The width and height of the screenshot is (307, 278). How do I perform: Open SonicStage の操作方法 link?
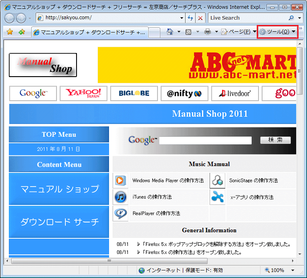[254, 180]
